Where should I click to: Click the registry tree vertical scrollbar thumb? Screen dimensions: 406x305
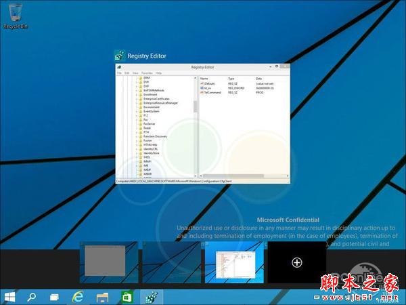click(196, 106)
